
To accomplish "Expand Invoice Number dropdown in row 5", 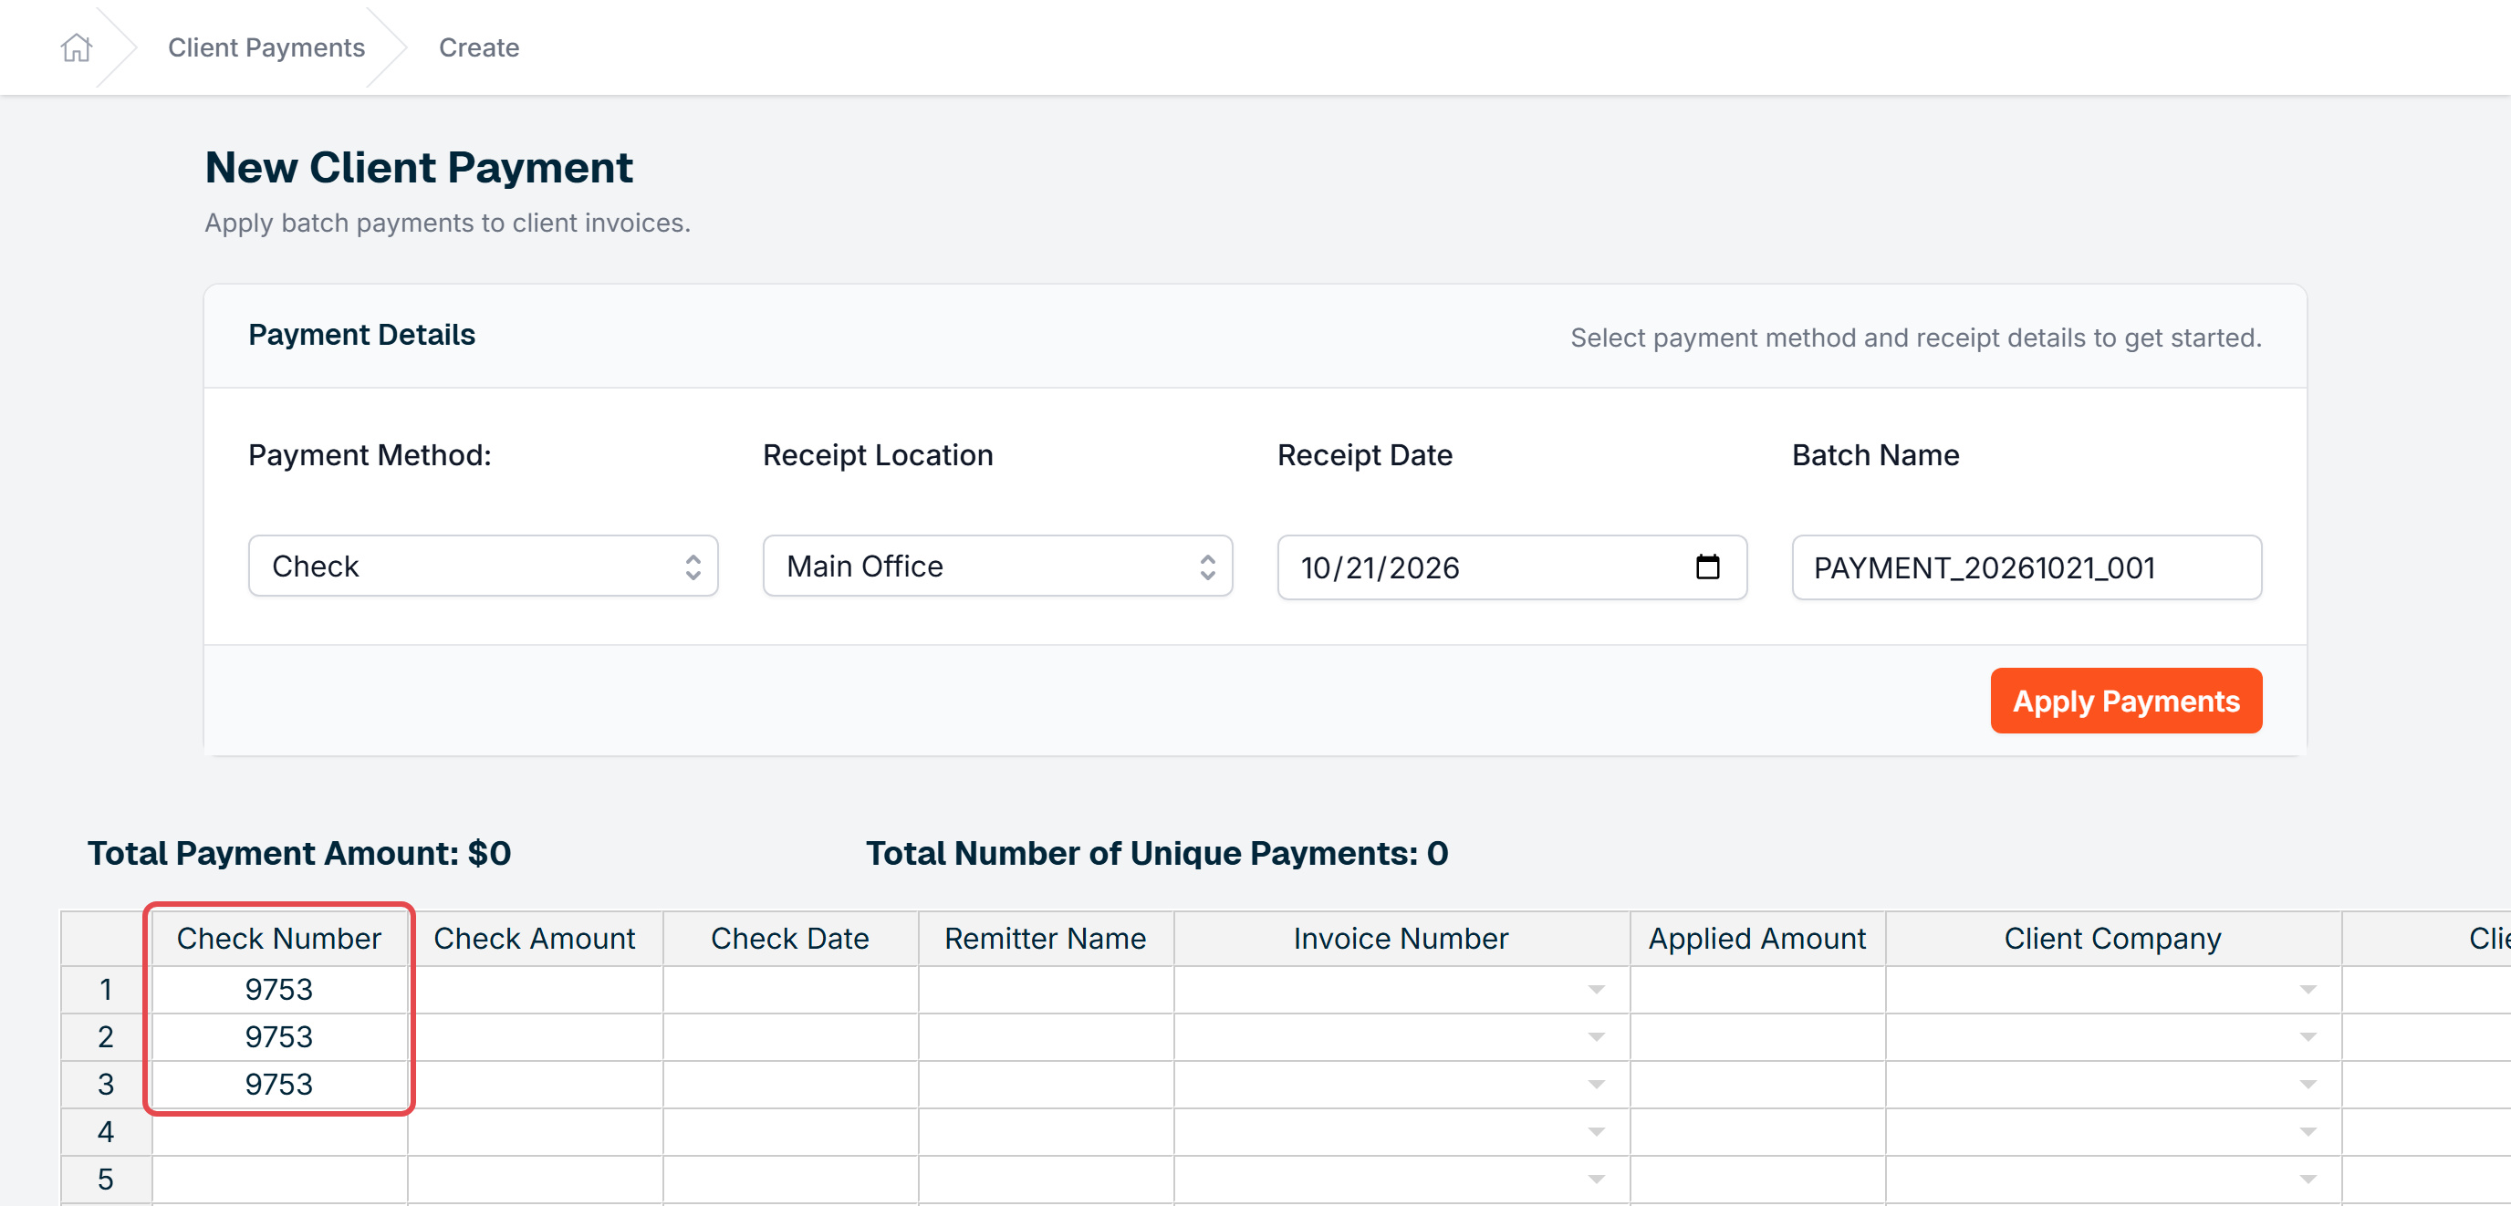I will click(x=1596, y=1180).
